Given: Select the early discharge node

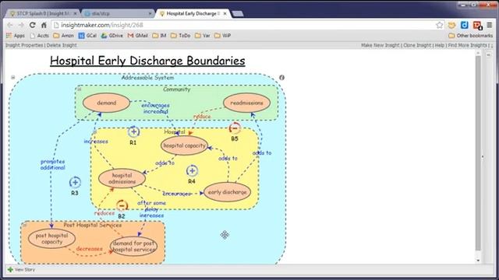Looking at the screenshot, I should click(x=227, y=192).
